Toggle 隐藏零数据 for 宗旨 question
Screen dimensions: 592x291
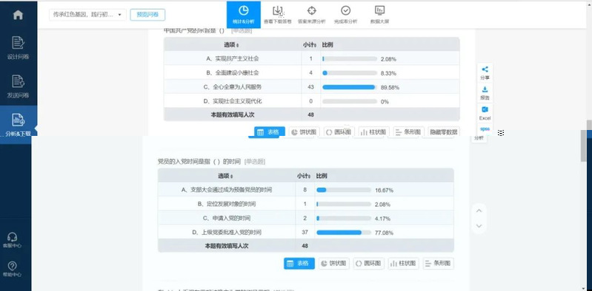point(444,132)
